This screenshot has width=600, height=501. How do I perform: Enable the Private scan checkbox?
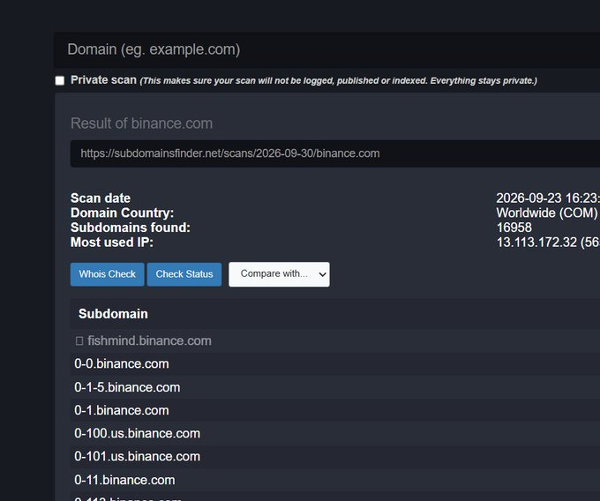pos(60,80)
